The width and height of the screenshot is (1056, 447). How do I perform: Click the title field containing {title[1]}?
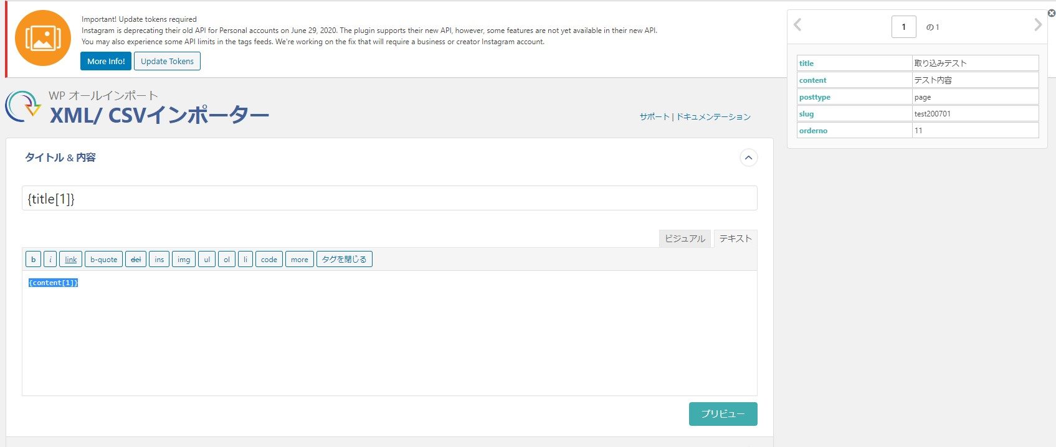pyautogui.click(x=389, y=198)
